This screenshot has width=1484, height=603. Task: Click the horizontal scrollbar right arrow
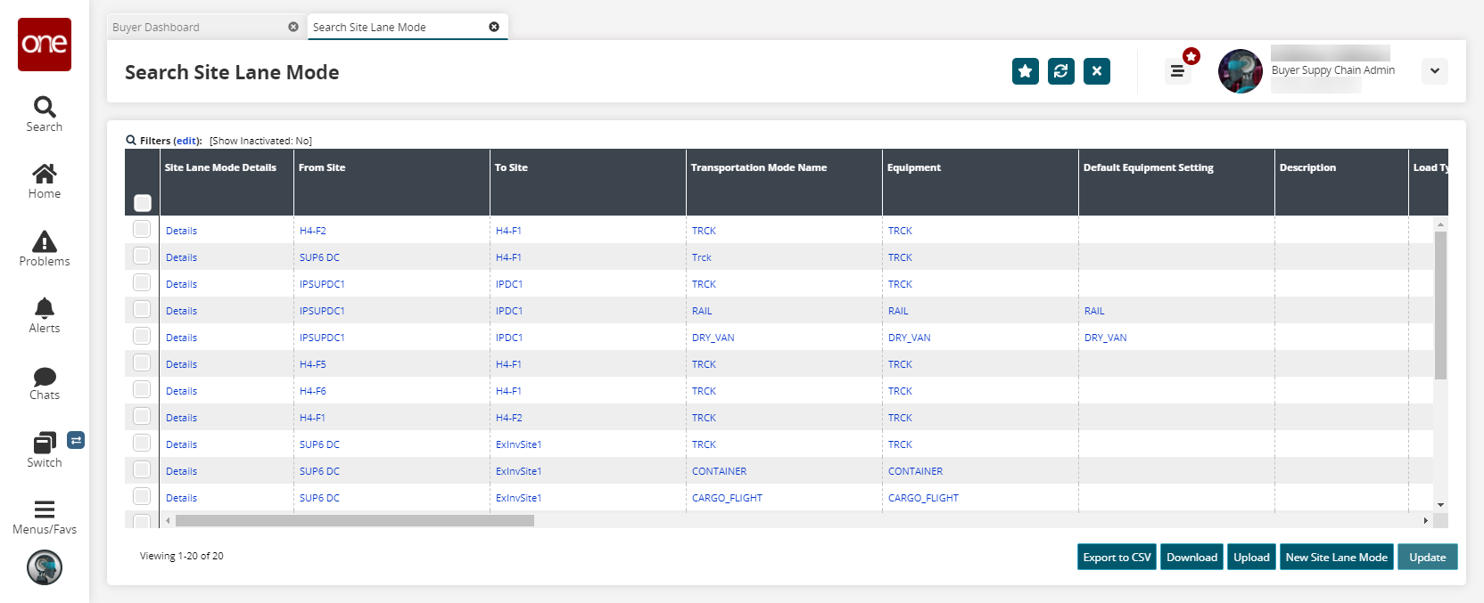[1425, 520]
